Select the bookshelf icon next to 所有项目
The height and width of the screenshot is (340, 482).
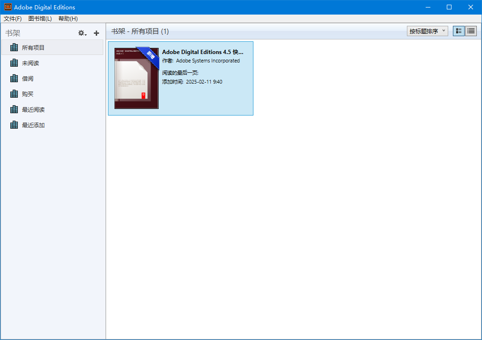tap(14, 47)
